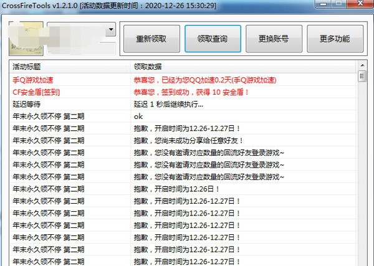Click the account avatar thumbnail

pyautogui.click(x=26, y=39)
